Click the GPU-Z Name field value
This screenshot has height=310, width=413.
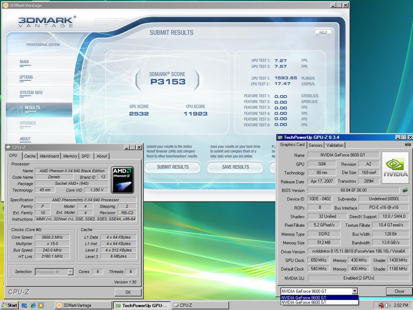[343, 155]
